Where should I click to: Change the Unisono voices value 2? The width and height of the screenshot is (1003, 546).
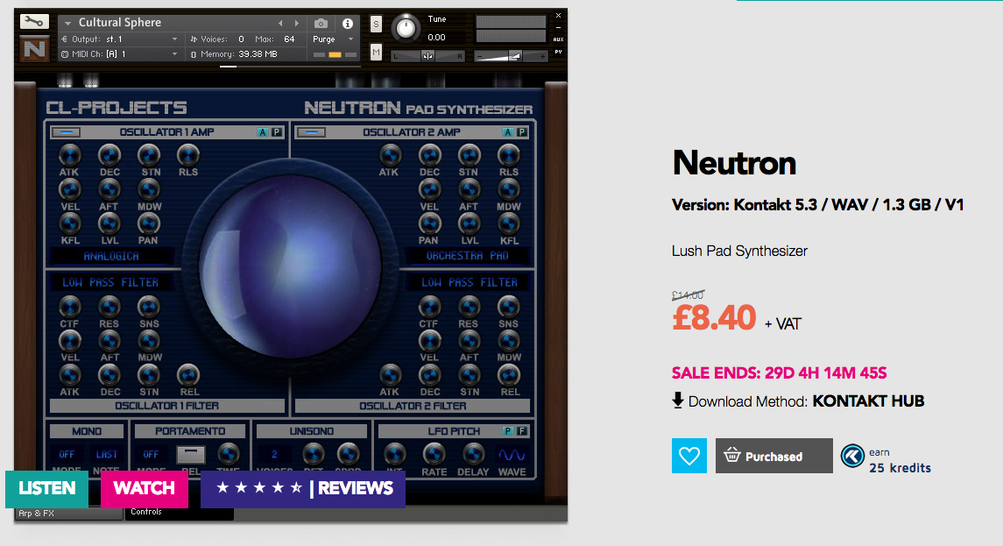(274, 455)
